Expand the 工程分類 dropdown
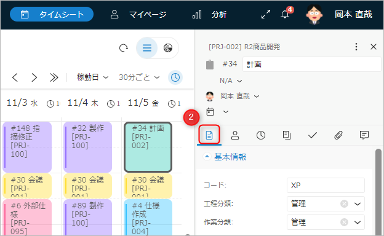Screen dimensions: 384x236 point(358,203)
